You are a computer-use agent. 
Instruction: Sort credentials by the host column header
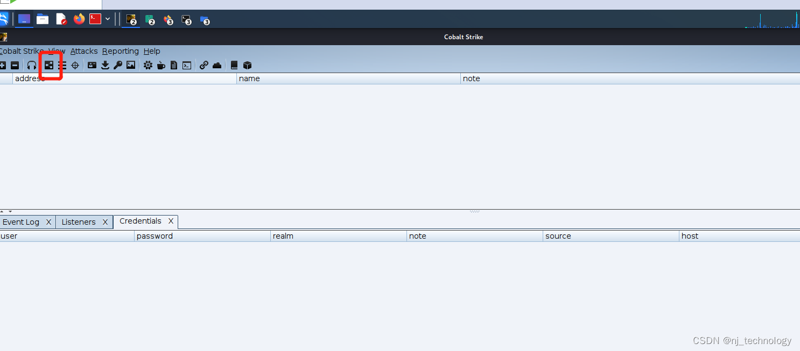(740, 236)
